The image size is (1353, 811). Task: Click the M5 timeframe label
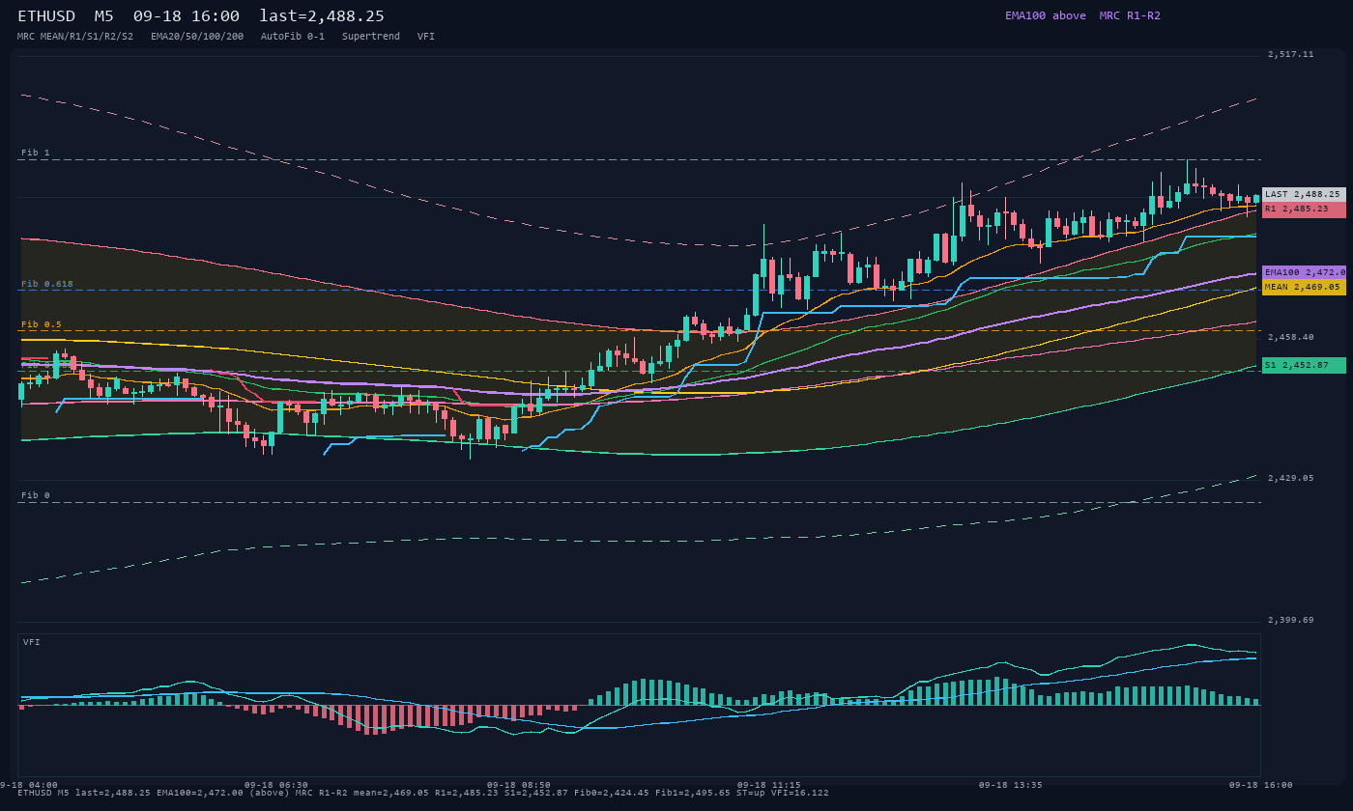click(x=104, y=16)
